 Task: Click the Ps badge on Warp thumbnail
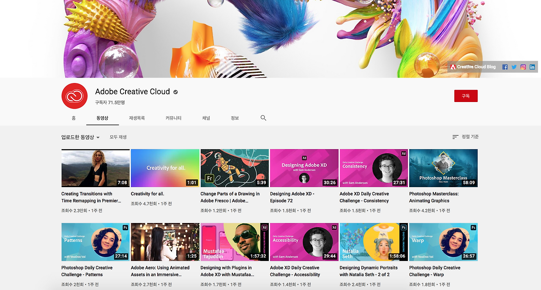click(x=473, y=228)
